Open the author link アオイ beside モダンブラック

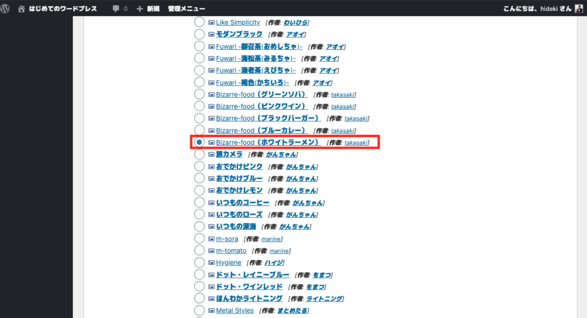click(295, 34)
